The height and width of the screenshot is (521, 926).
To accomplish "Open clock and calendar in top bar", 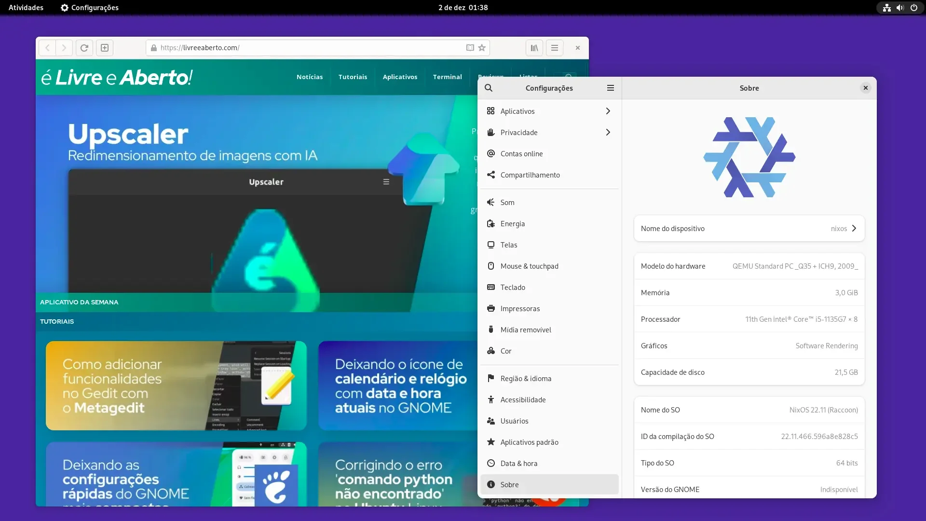I will [x=463, y=8].
